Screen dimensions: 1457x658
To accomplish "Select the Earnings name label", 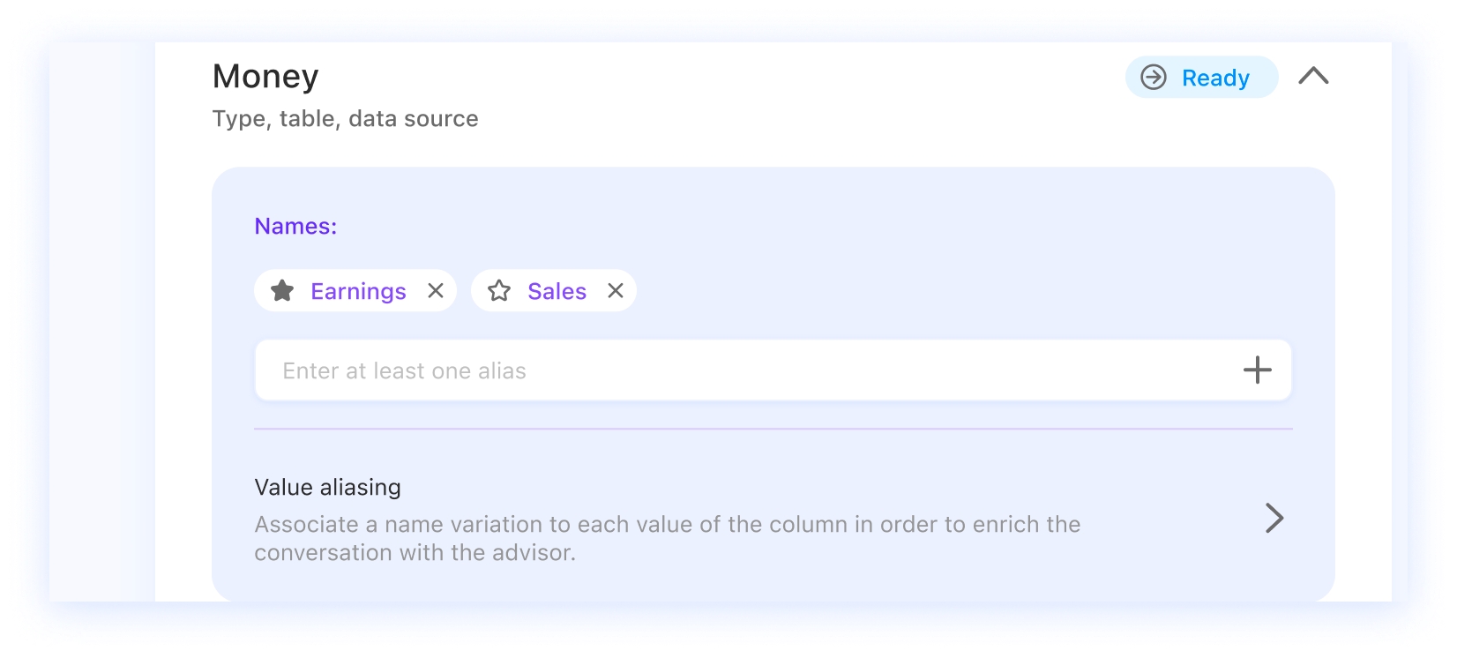I will coord(358,291).
